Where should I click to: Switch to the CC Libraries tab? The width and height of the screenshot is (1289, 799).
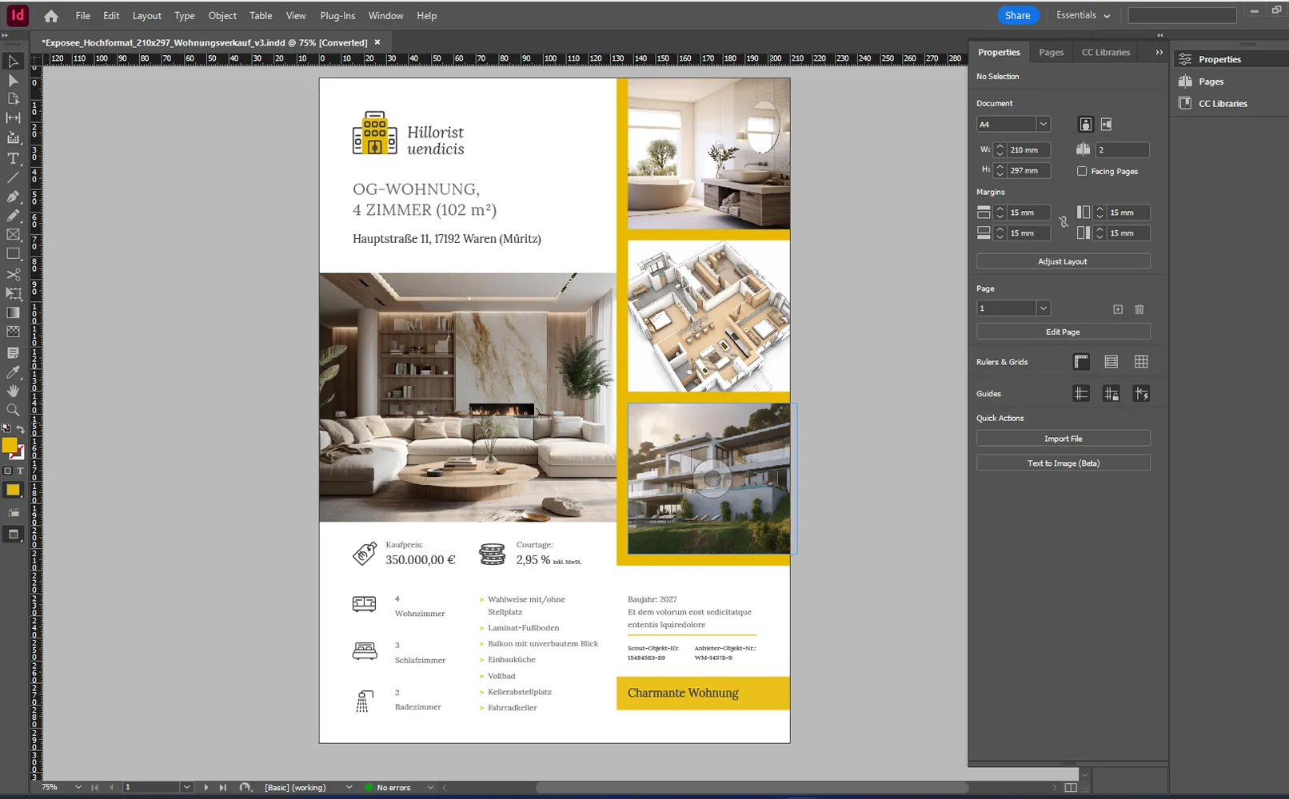pos(1106,52)
